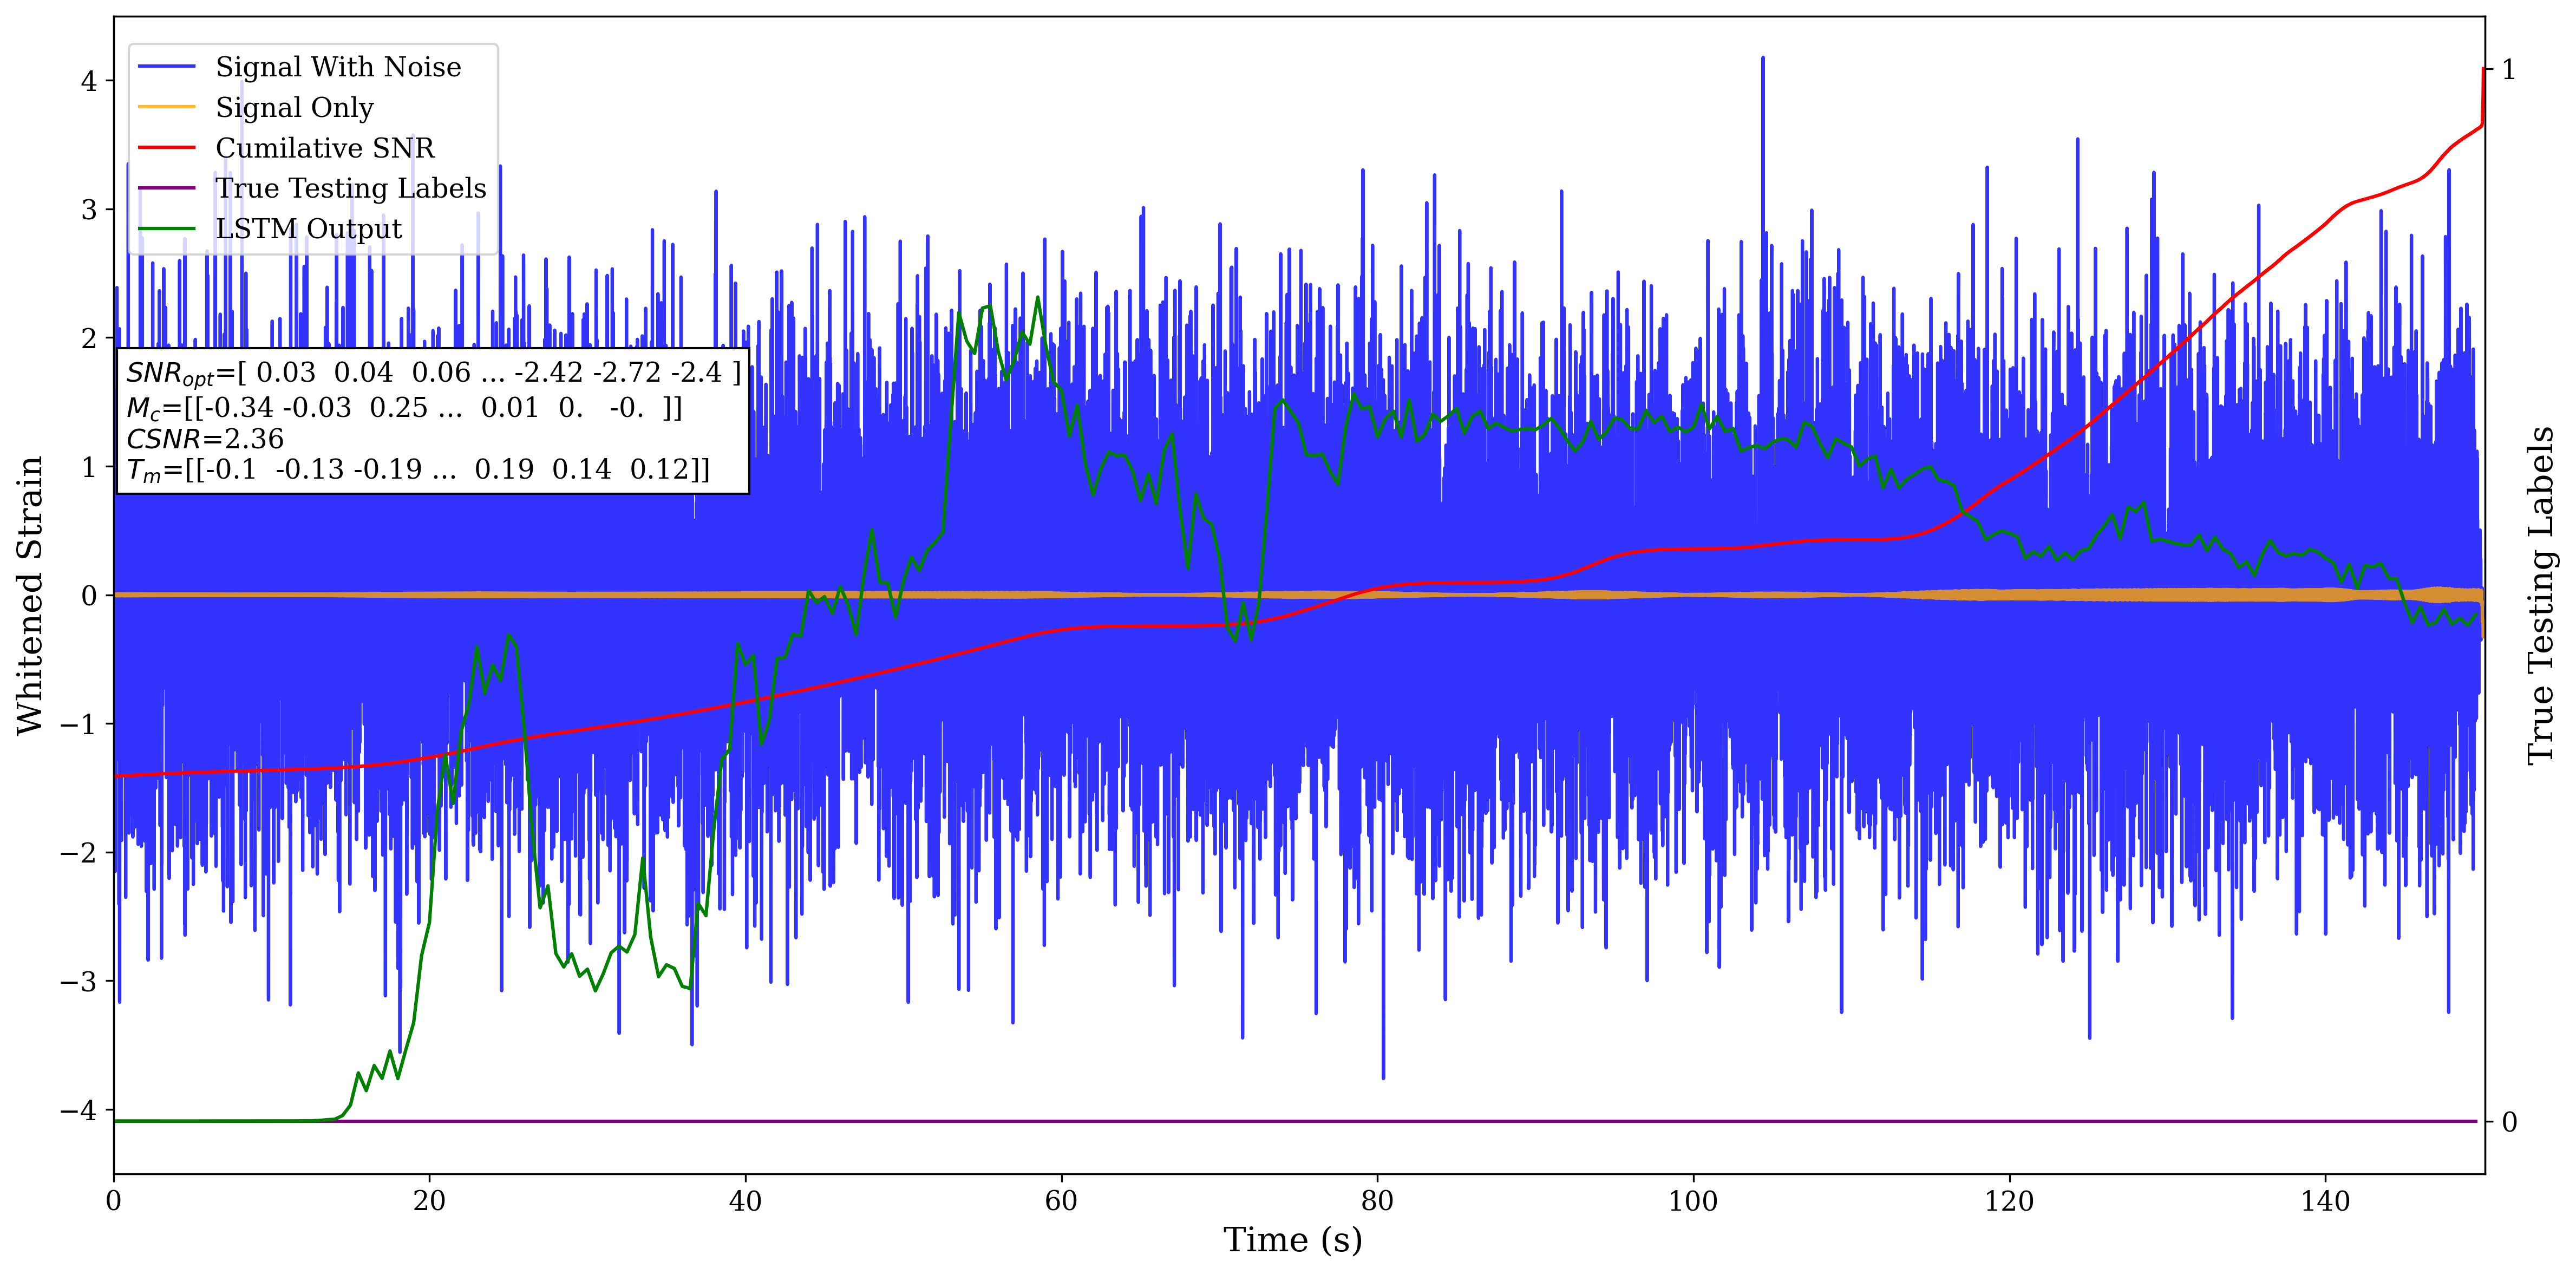The width and height of the screenshot is (2576, 1274).
Task: Click the red Cumilative SNR legend swatch
Action: (166, 148)
